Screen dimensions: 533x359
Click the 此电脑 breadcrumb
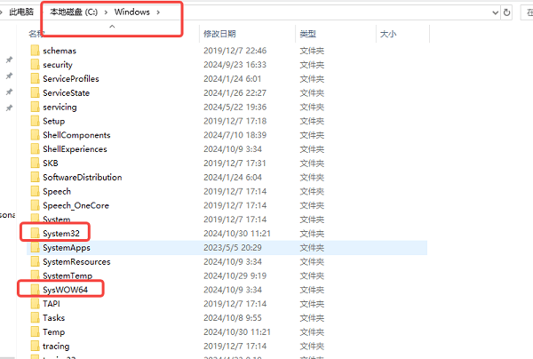(21, 12)
